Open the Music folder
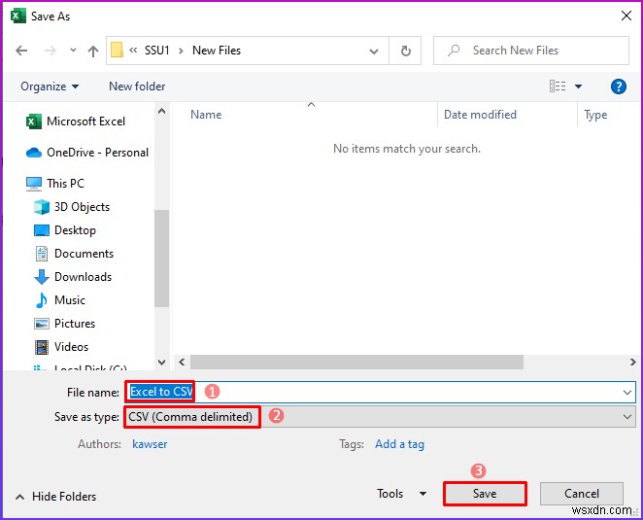This screenshot has height=520, width=643. click(x=70, y=300)
